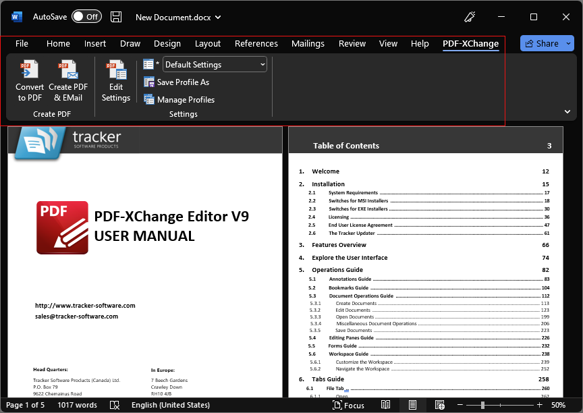Click 'The Tracker Updater' contents entry
Viewport: 583px width, 413px height.
pos(352,233)
